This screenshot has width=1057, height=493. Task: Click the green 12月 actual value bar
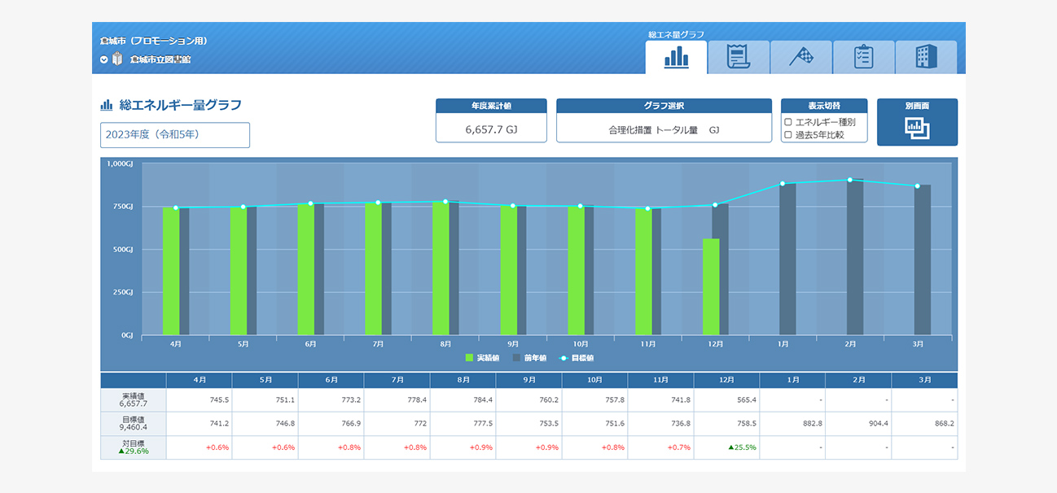[x=711, y=286]
